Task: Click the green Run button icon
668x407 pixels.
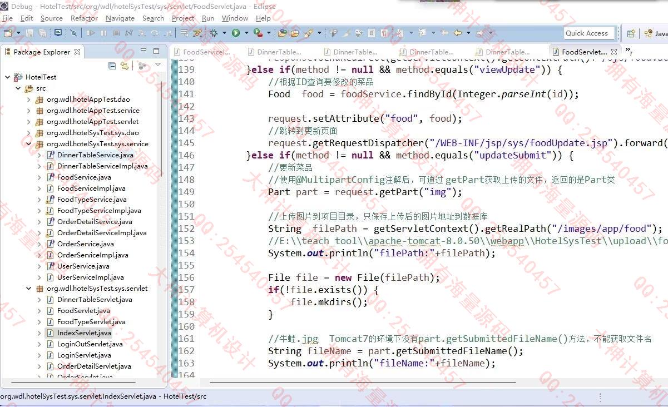Action: tap(236, 33)
